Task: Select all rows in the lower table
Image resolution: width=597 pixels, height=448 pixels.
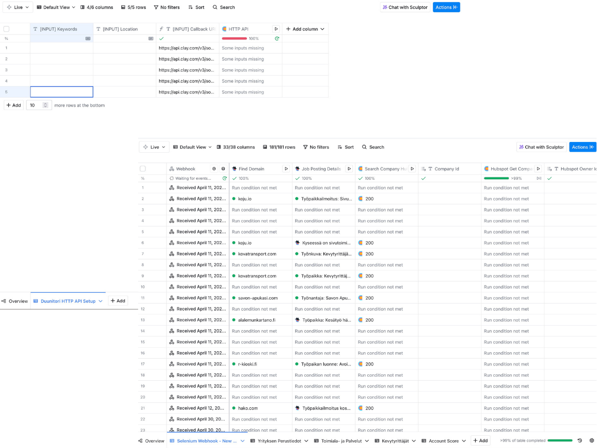Action: point(143,168)
